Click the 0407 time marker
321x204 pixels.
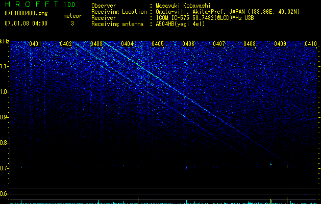point(219,44)
